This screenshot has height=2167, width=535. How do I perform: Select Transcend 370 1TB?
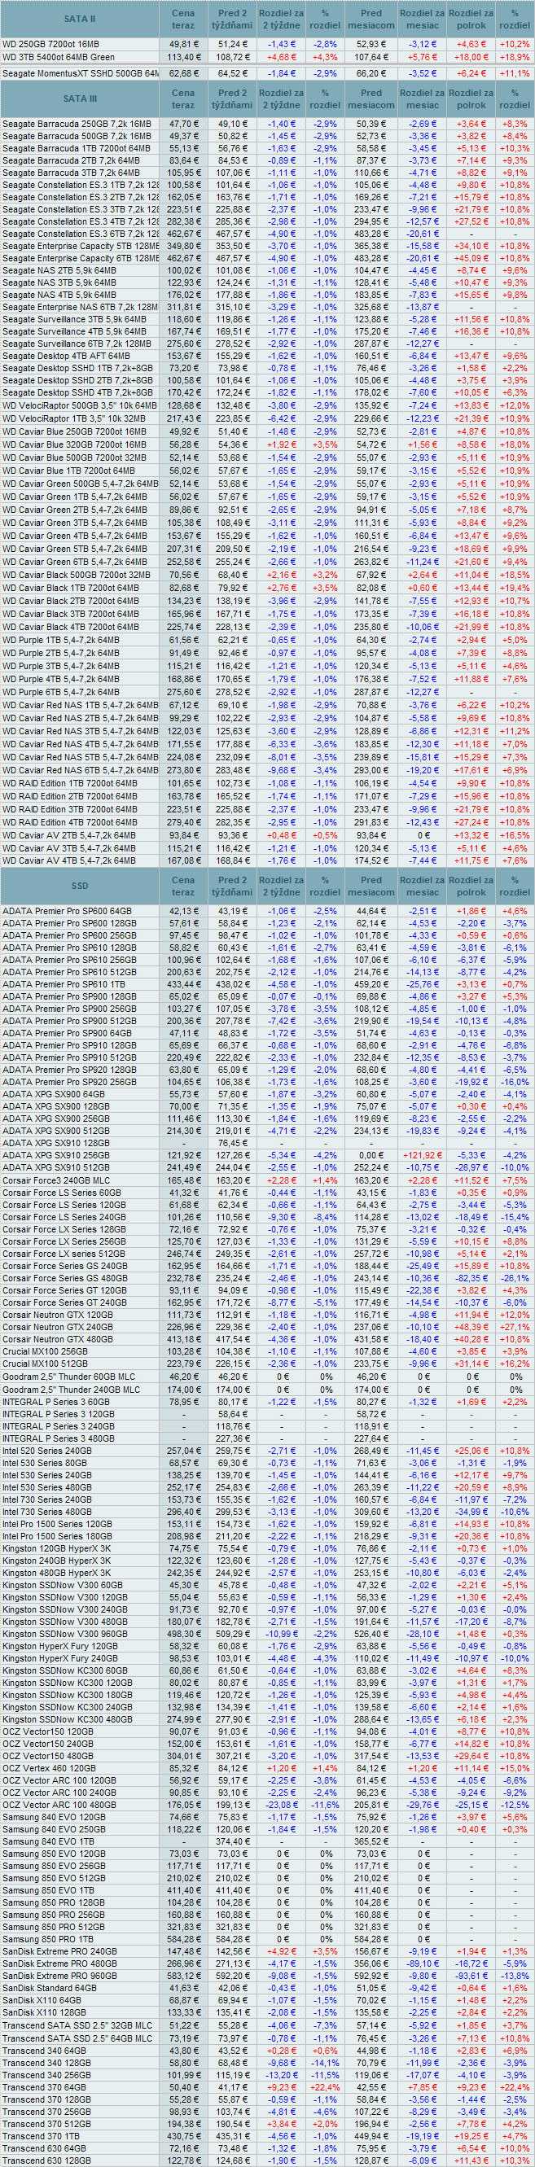click(41, 2135)
